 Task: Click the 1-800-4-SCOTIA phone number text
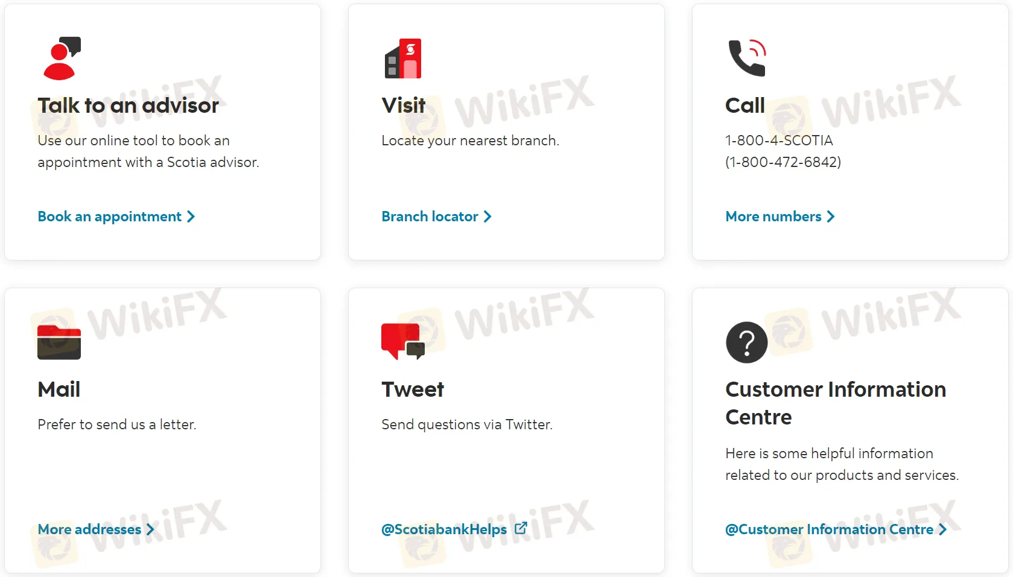coord(779,140)
